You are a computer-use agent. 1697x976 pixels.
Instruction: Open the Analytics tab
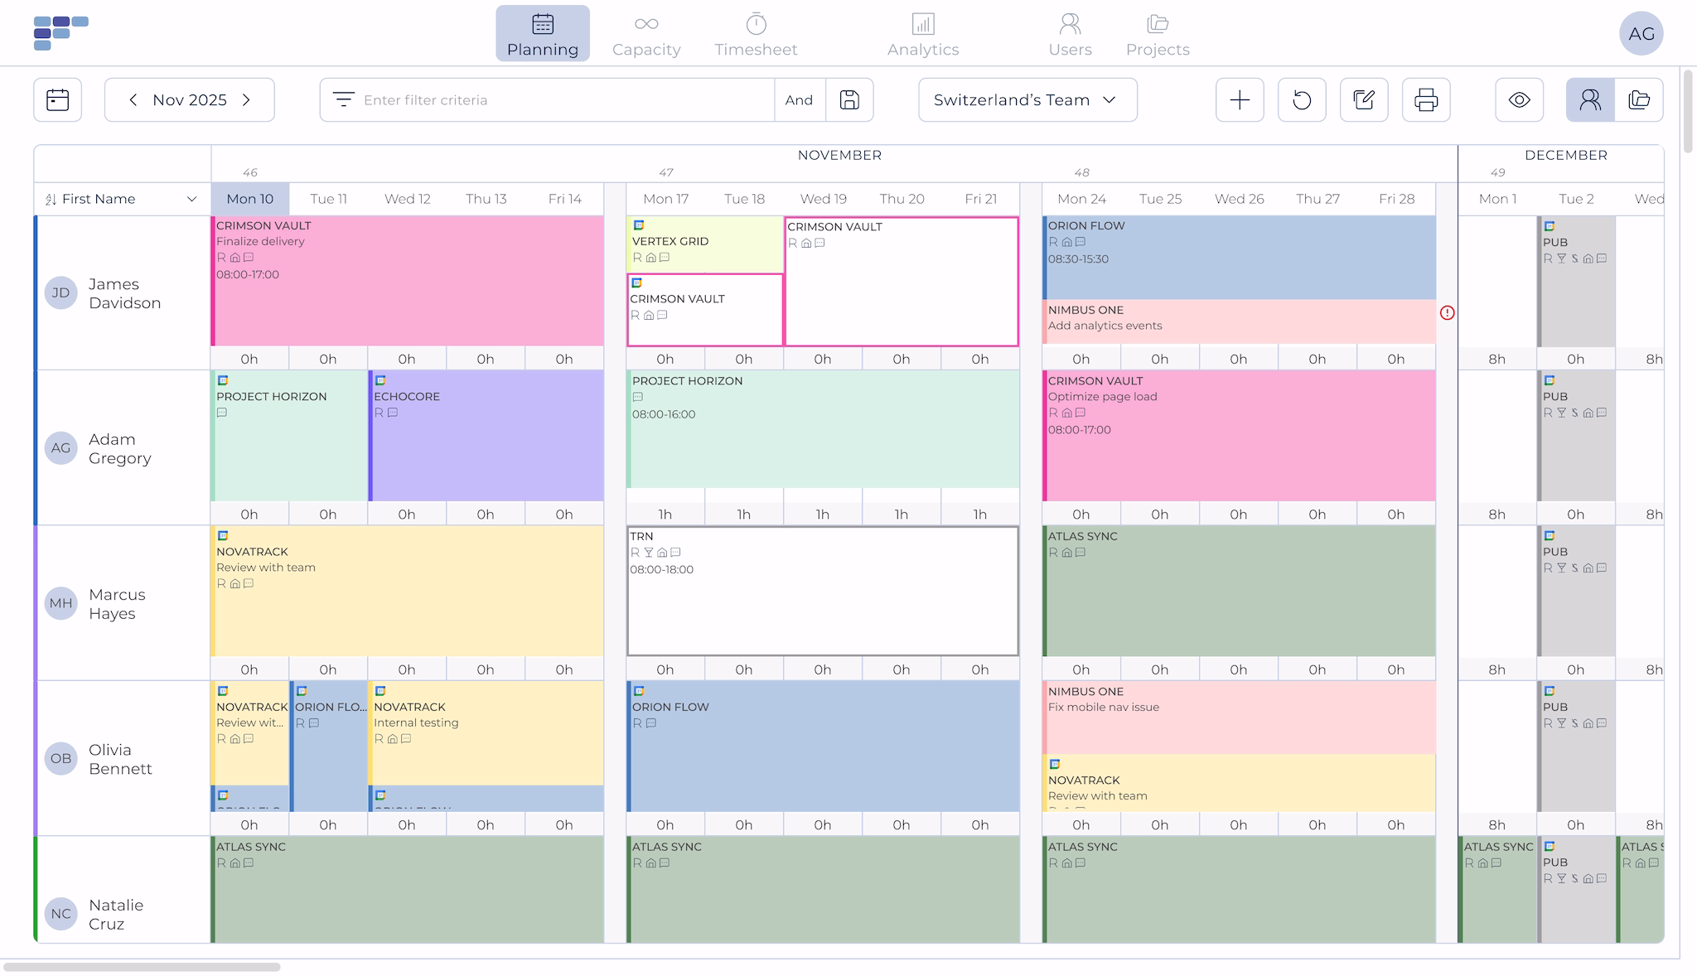(922, 34)
